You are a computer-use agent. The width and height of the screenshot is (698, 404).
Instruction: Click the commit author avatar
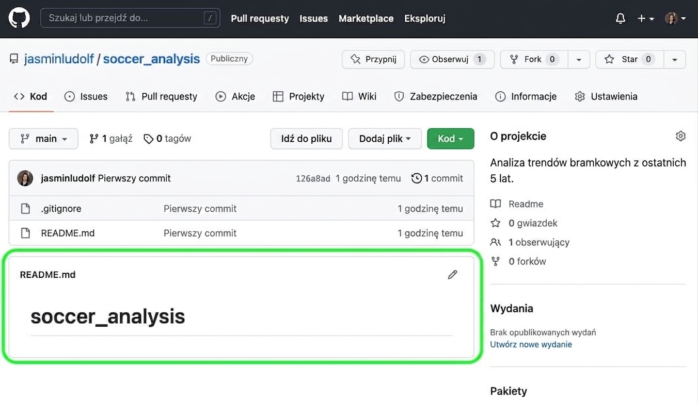pos(25,178)
